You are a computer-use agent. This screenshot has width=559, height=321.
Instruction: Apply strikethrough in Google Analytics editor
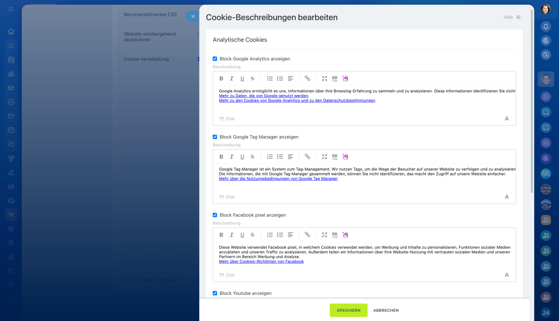point(252,79)
